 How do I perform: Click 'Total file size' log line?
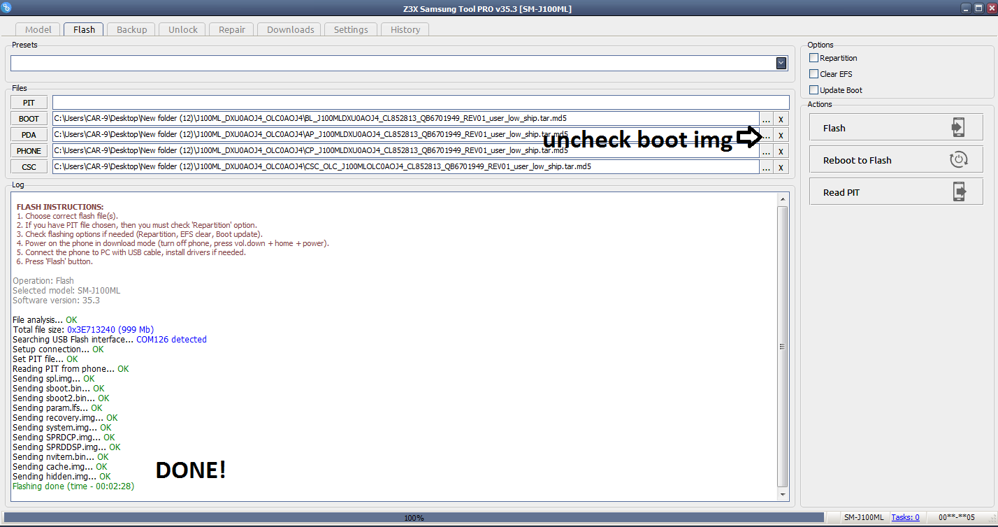click(x=83, y=329)
